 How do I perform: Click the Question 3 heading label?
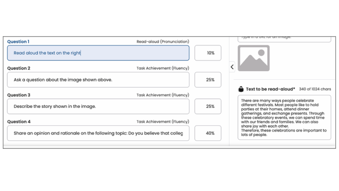[19, 95]
